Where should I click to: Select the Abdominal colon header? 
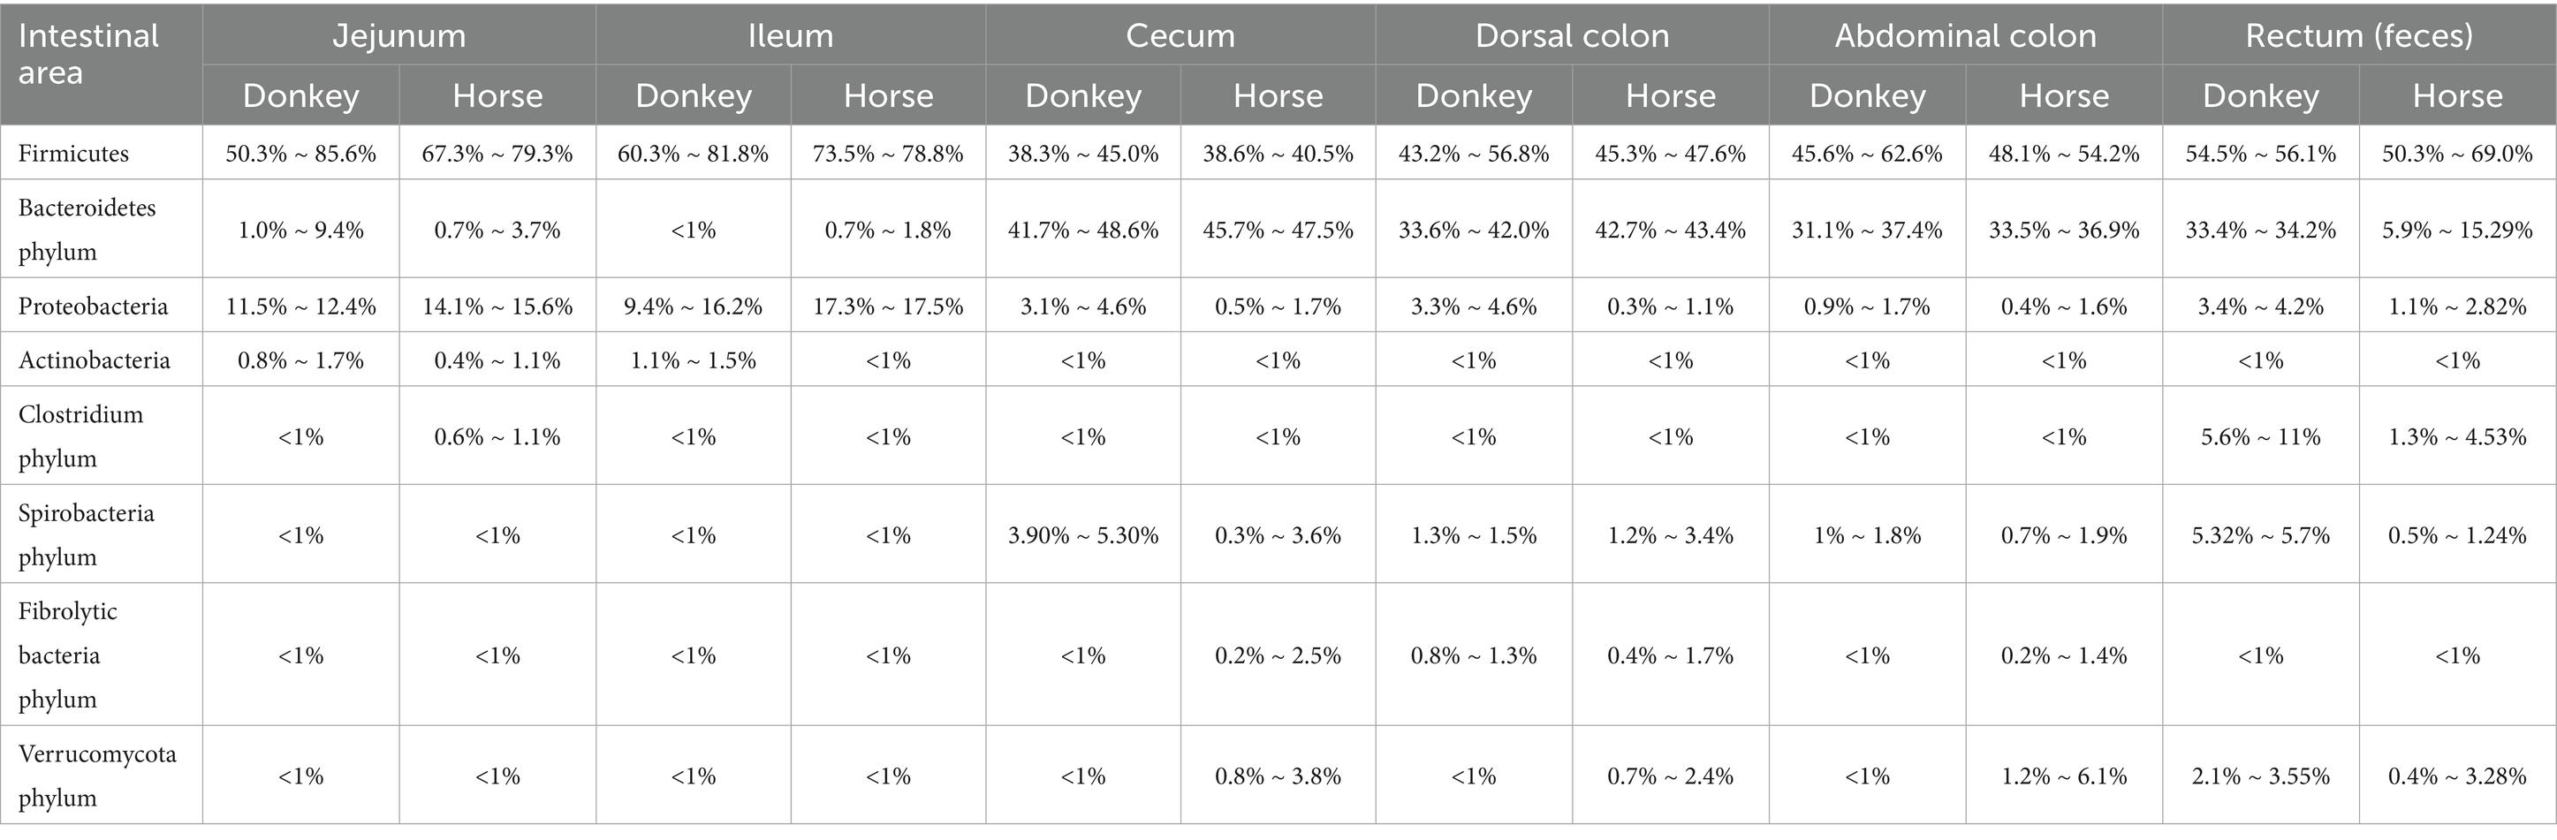1964,35
